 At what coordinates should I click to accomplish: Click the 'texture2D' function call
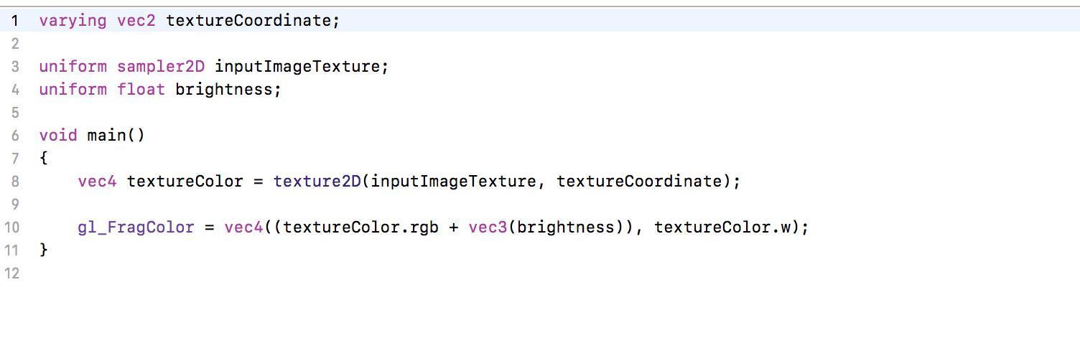tap(317, 182)
